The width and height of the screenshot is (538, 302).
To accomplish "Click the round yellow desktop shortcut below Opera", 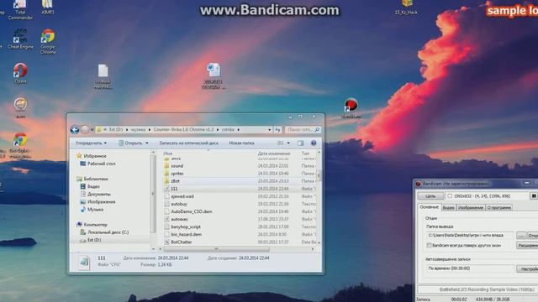I will coord(20,107).
